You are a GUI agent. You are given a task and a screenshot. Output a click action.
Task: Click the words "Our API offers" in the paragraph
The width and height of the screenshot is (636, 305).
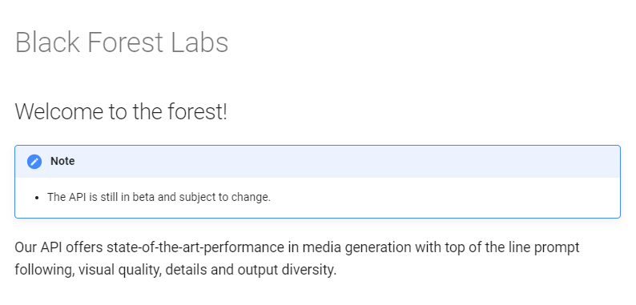pyautogui.click(x=58, y=247)
